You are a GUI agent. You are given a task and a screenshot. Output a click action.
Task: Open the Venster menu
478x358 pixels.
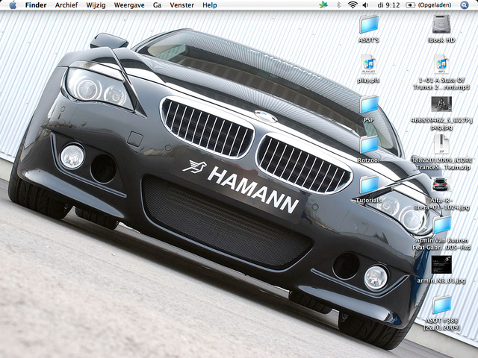pos(182,5)
